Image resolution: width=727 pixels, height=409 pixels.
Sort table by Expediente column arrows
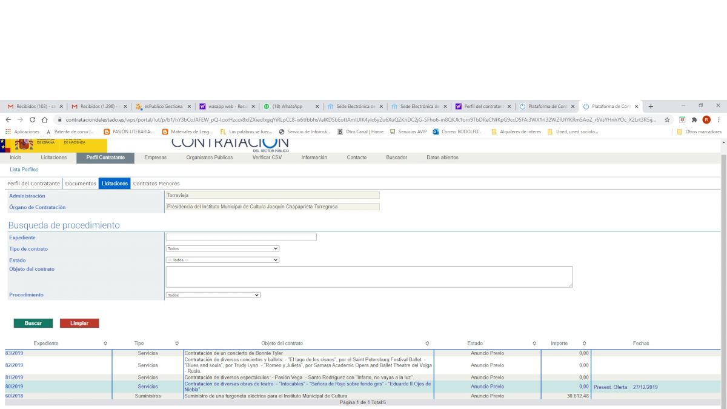point(106,344)
